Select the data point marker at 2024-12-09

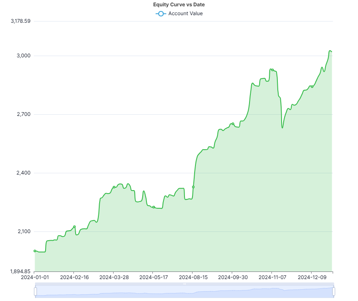(x=312, y=86)
